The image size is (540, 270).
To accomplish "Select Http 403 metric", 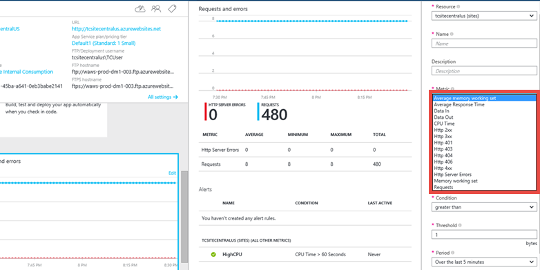I will (x=484, y=149).
